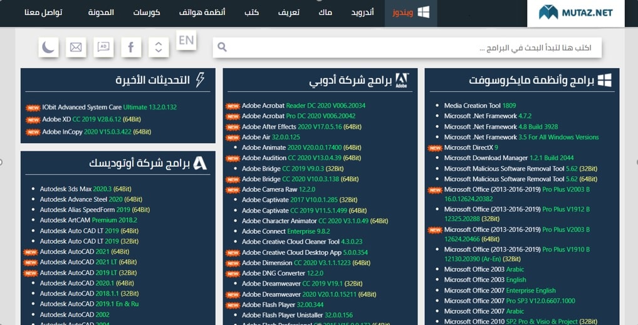Click the AD advertisement icon button
Image resolution: width=638 pixels, height=325 pixels.
[104, 47]
